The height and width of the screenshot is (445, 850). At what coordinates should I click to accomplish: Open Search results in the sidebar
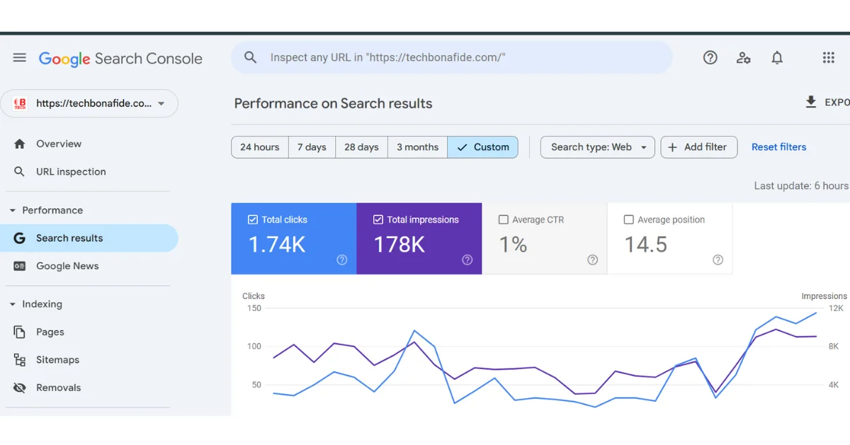tap(89, 238)
